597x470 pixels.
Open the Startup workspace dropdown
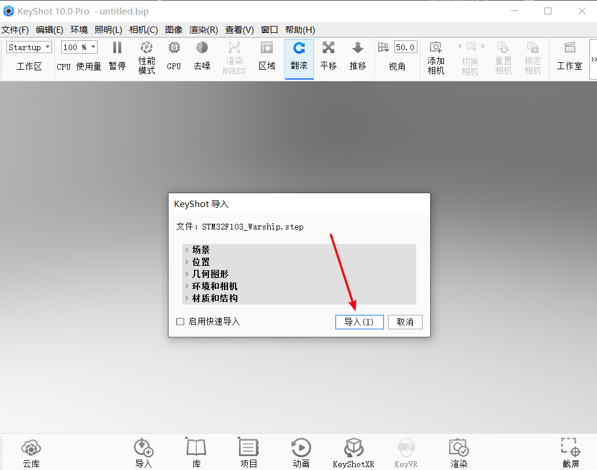(x=29, y=47)
